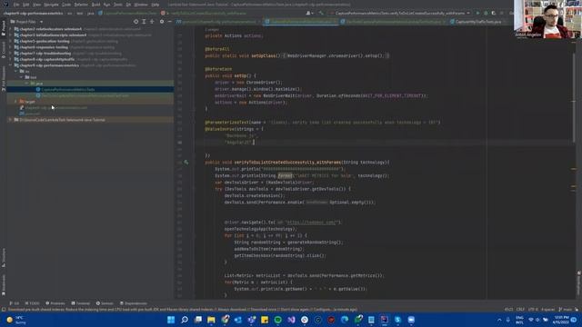Select chapter6-responsive-testing module
Image resolution: width=582 pixels, height=327 pixels.
pyautogui.click(x=44, y=47)
